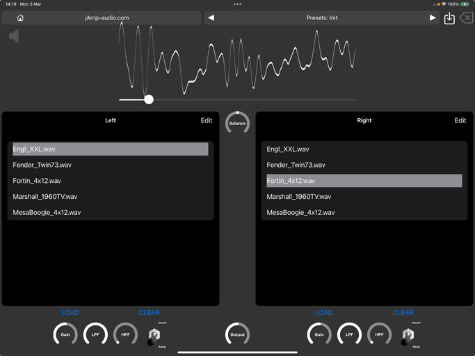
Task: Select Engl_XXL.wav in Right list
Action: [364, 149]
